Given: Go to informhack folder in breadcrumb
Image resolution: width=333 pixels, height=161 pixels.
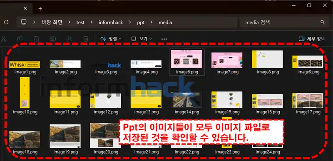Looking at the screenshot, I should coord(111,22).
